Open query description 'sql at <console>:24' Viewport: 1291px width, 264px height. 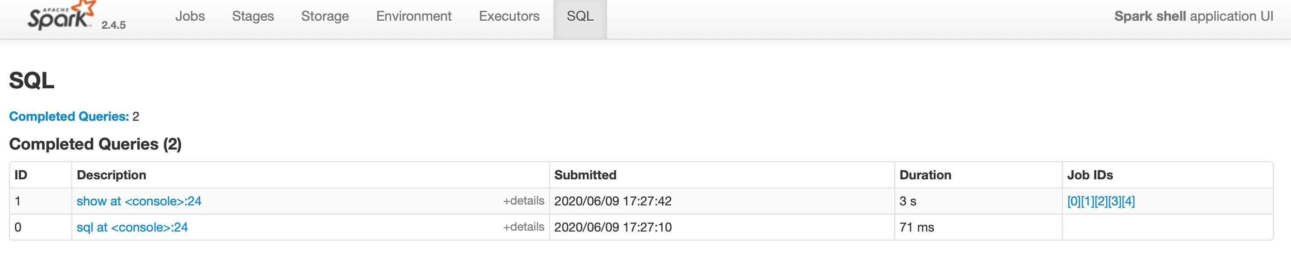pos(133,227)
